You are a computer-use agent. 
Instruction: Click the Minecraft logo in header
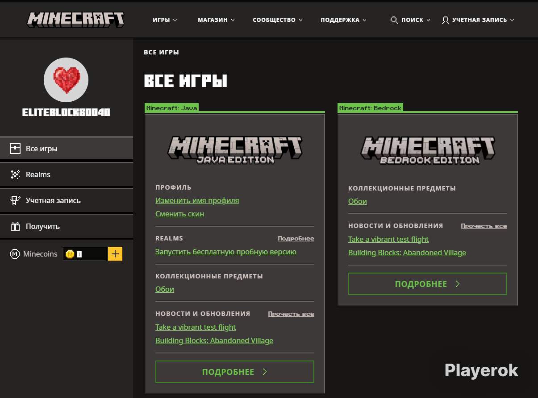pyautogui.click(x=75, y=20)
